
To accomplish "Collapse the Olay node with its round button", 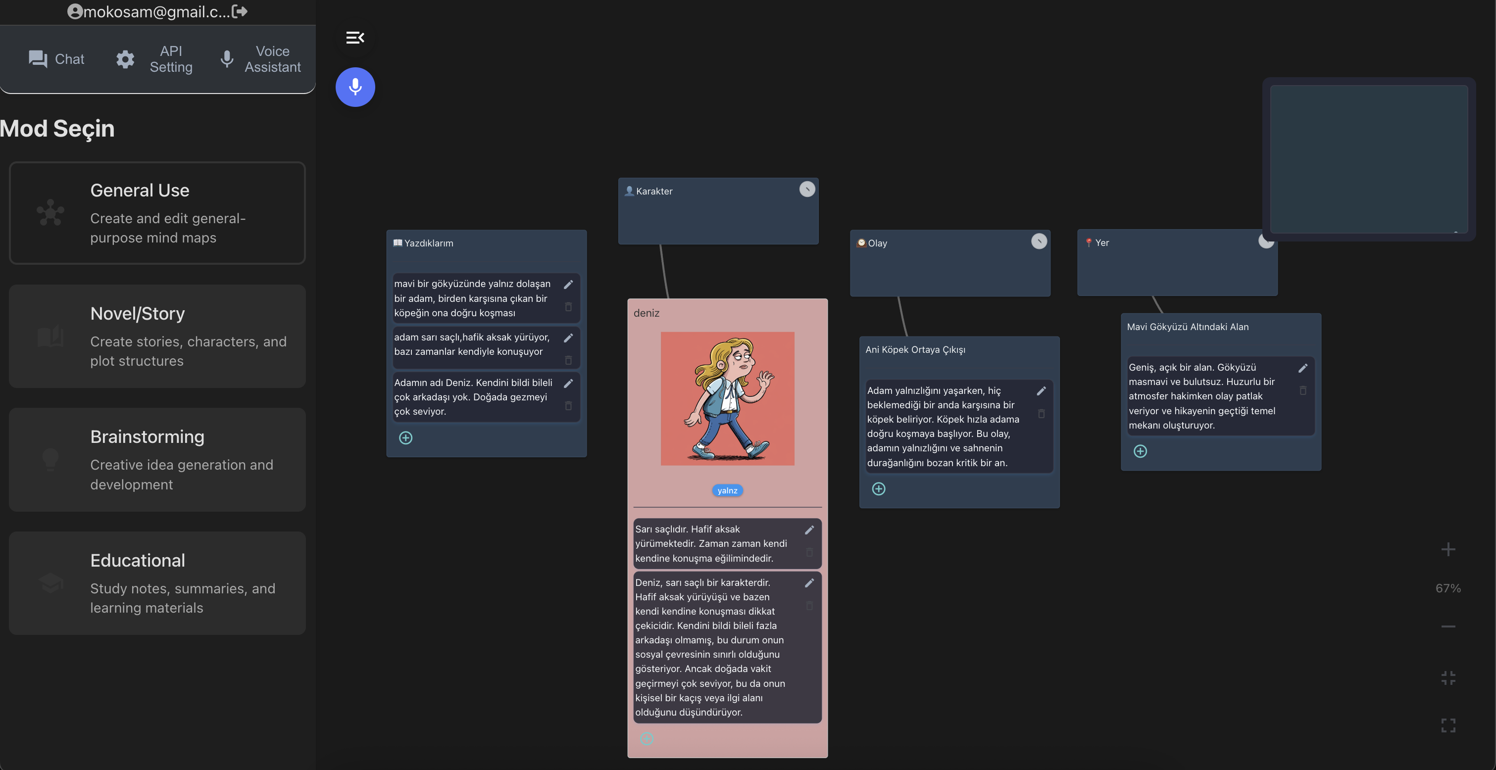I will [1039, 241].
